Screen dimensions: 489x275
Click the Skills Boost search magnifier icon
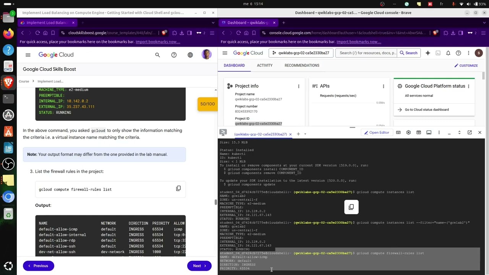click(x=157, y=55)
